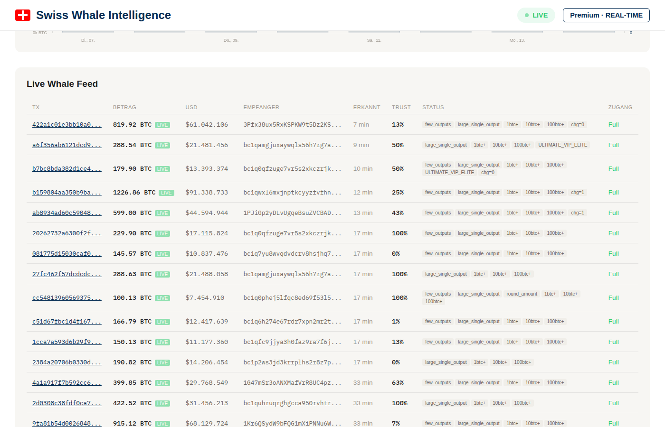This screenshot has height=427, width=665.
Task: Open transaction a6f356ab6121dcd9 link
Action: [x=66, y=145]
